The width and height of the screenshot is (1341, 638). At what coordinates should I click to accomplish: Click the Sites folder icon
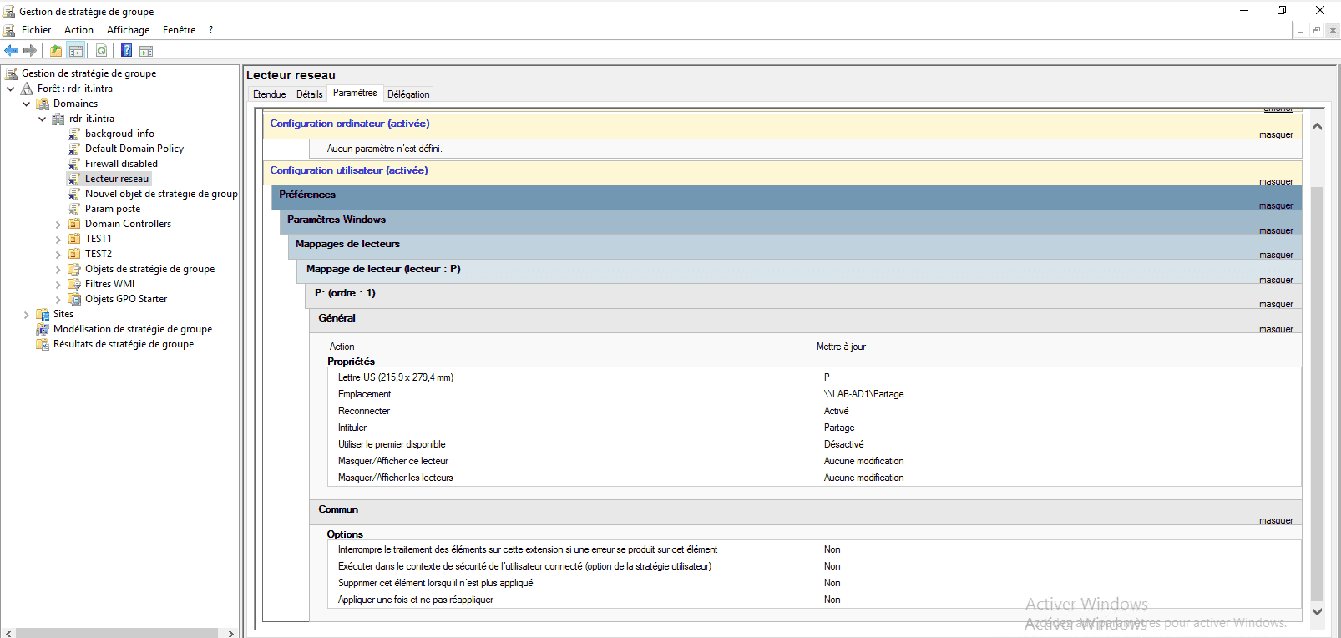(43, 314)
